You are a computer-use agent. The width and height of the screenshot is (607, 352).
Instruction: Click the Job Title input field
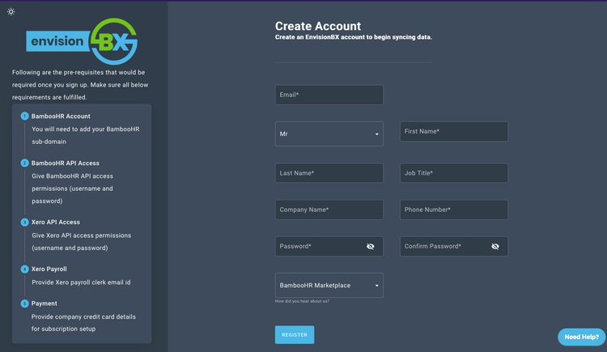point(454,173)
